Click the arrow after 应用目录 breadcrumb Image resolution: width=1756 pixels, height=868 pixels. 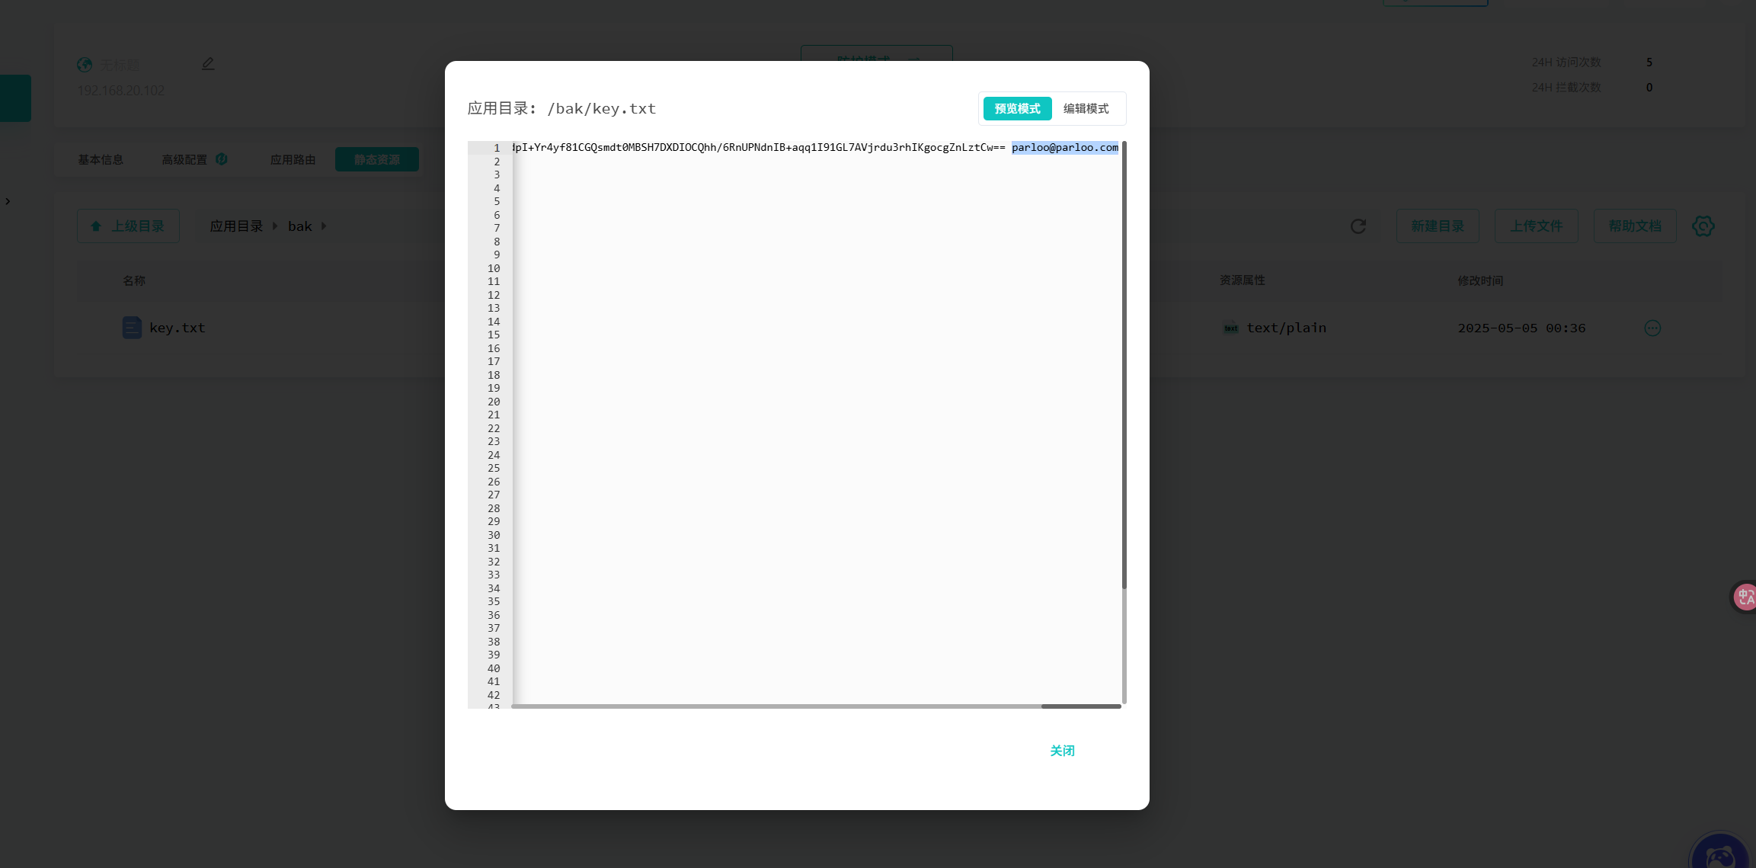point(275,226)
